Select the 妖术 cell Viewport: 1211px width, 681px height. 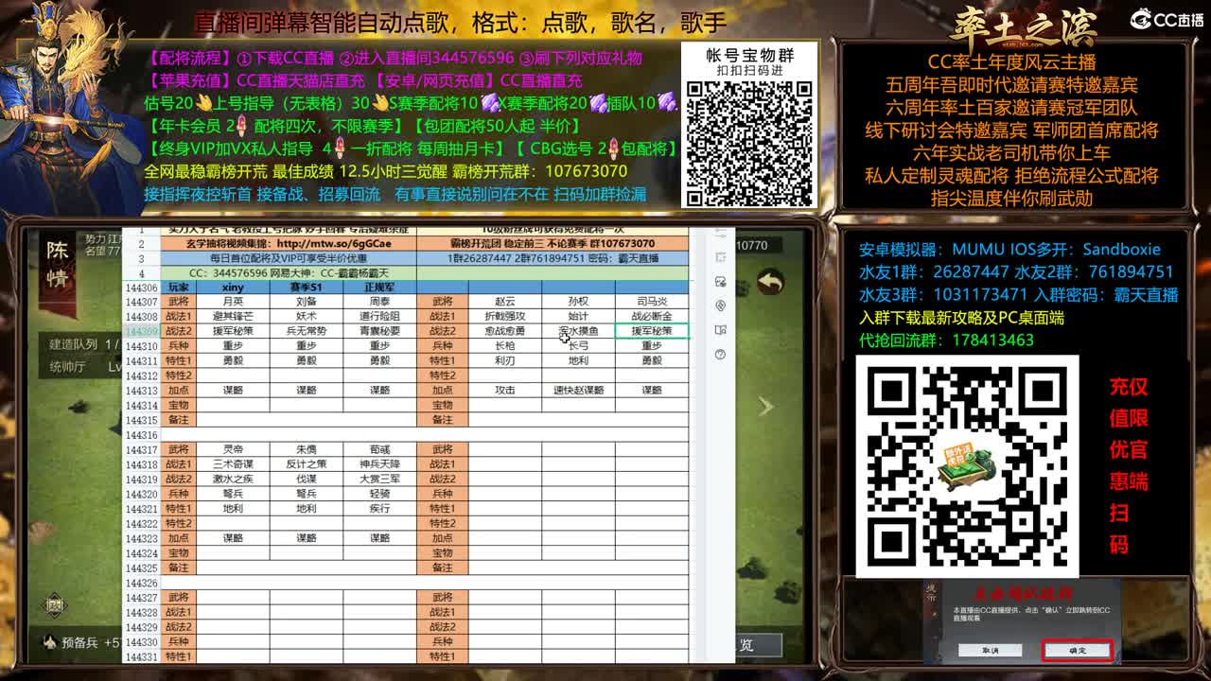point(307,316)
